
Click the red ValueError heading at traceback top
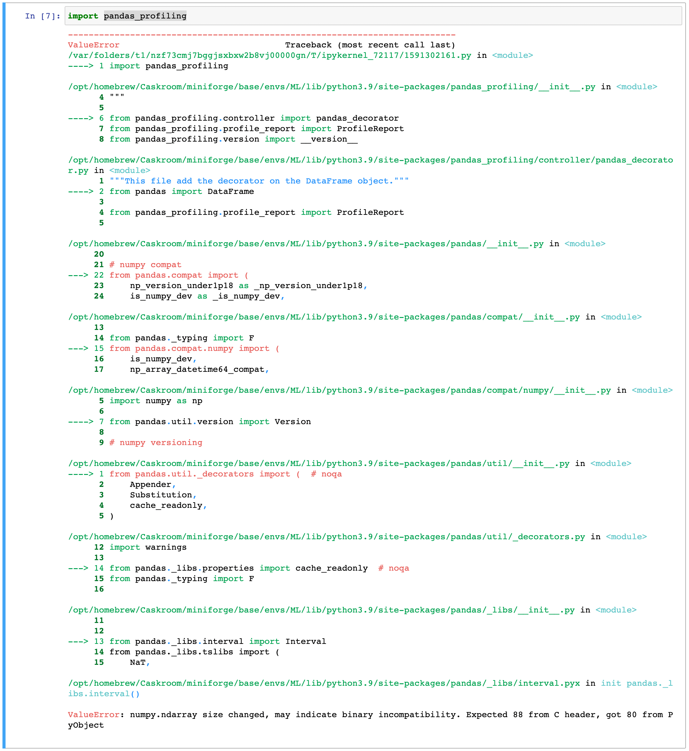pyautogui.click(x=94, y=45)
